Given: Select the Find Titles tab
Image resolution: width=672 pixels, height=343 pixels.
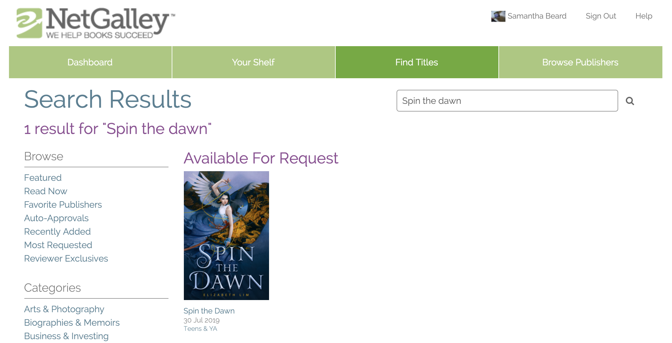Looking at the screenshot, I should [417, 62].
